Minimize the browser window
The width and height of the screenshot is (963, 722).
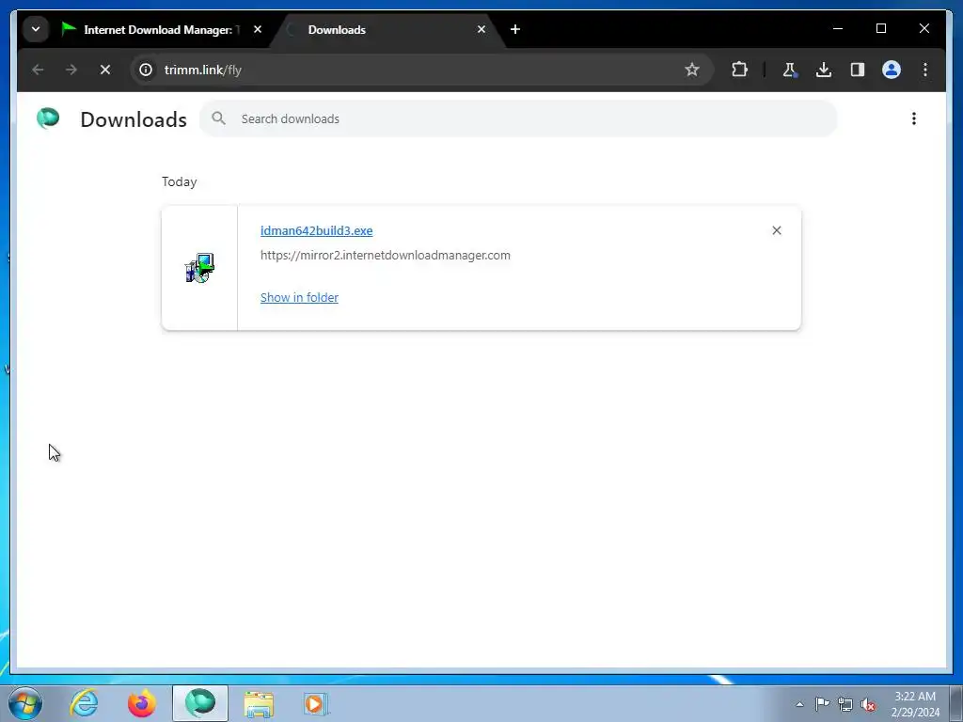(838, 29)
